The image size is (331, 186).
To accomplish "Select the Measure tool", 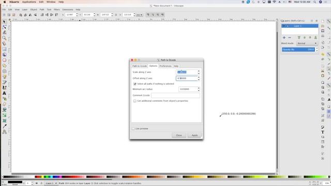I will (4, 43).
